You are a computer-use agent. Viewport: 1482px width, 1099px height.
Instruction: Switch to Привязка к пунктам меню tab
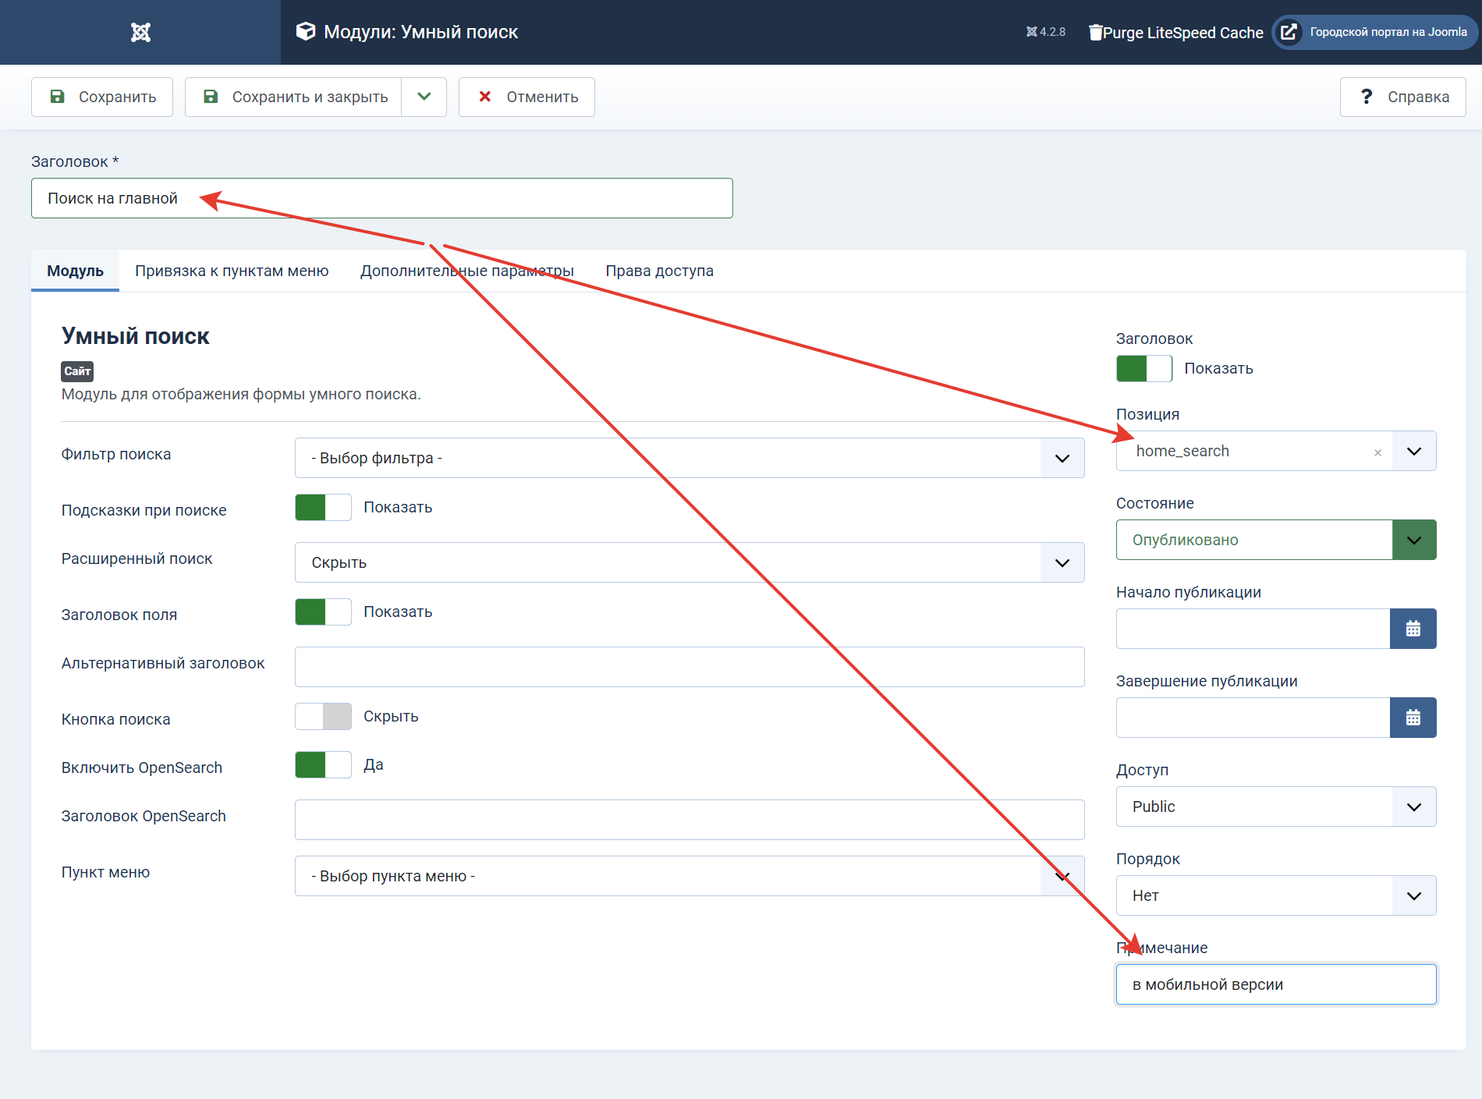(x=232, y=271)
